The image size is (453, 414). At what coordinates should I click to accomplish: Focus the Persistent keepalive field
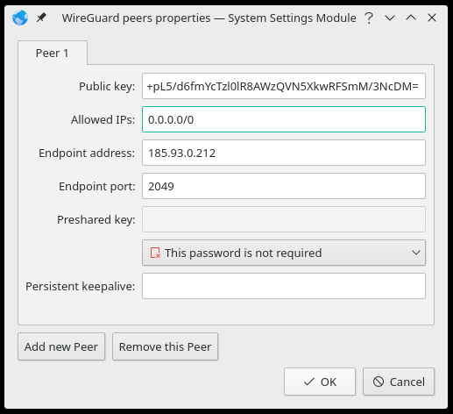[x=284, y=286]
